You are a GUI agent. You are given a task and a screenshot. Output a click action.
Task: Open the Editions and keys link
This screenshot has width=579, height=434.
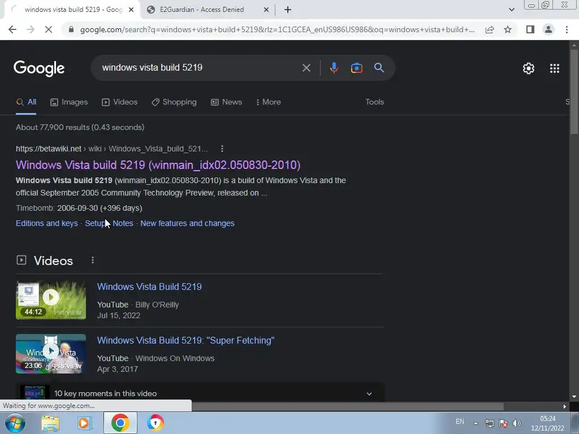pos(47,224)
